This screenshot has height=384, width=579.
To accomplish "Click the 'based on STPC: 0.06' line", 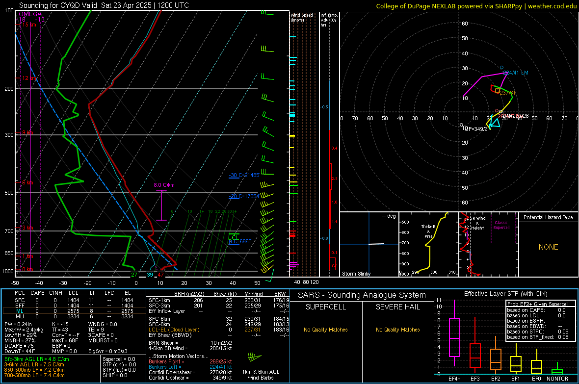I will click(538, 332).
